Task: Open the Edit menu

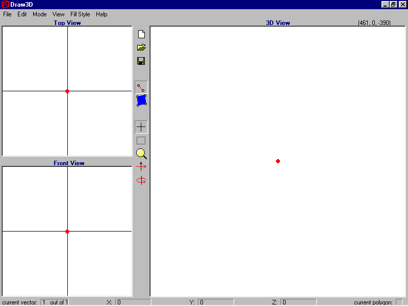Action: pyautogui.click(x=22, y=14)
